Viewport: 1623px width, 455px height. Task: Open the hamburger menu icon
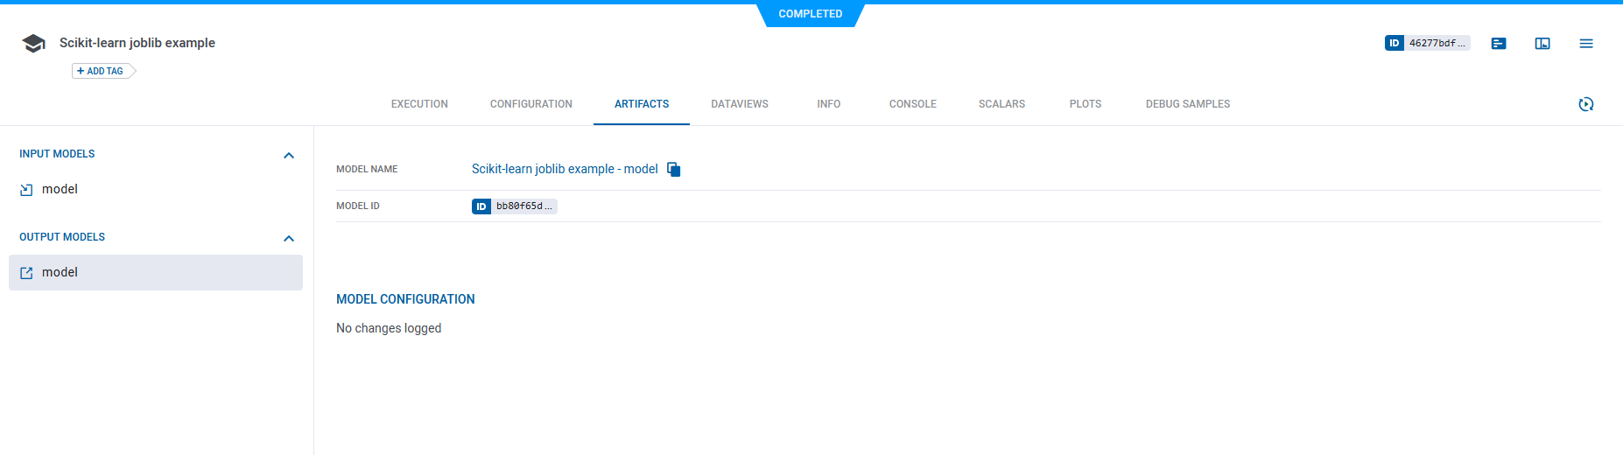pyautogui.click(x=1586, y=44)
